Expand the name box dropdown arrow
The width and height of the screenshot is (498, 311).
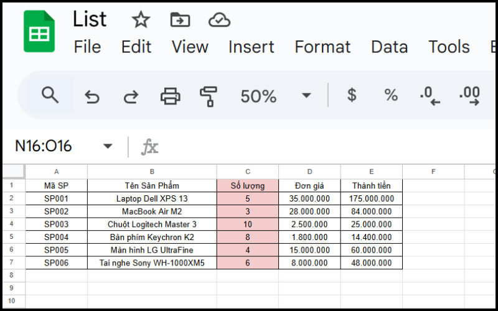[108, 146]
